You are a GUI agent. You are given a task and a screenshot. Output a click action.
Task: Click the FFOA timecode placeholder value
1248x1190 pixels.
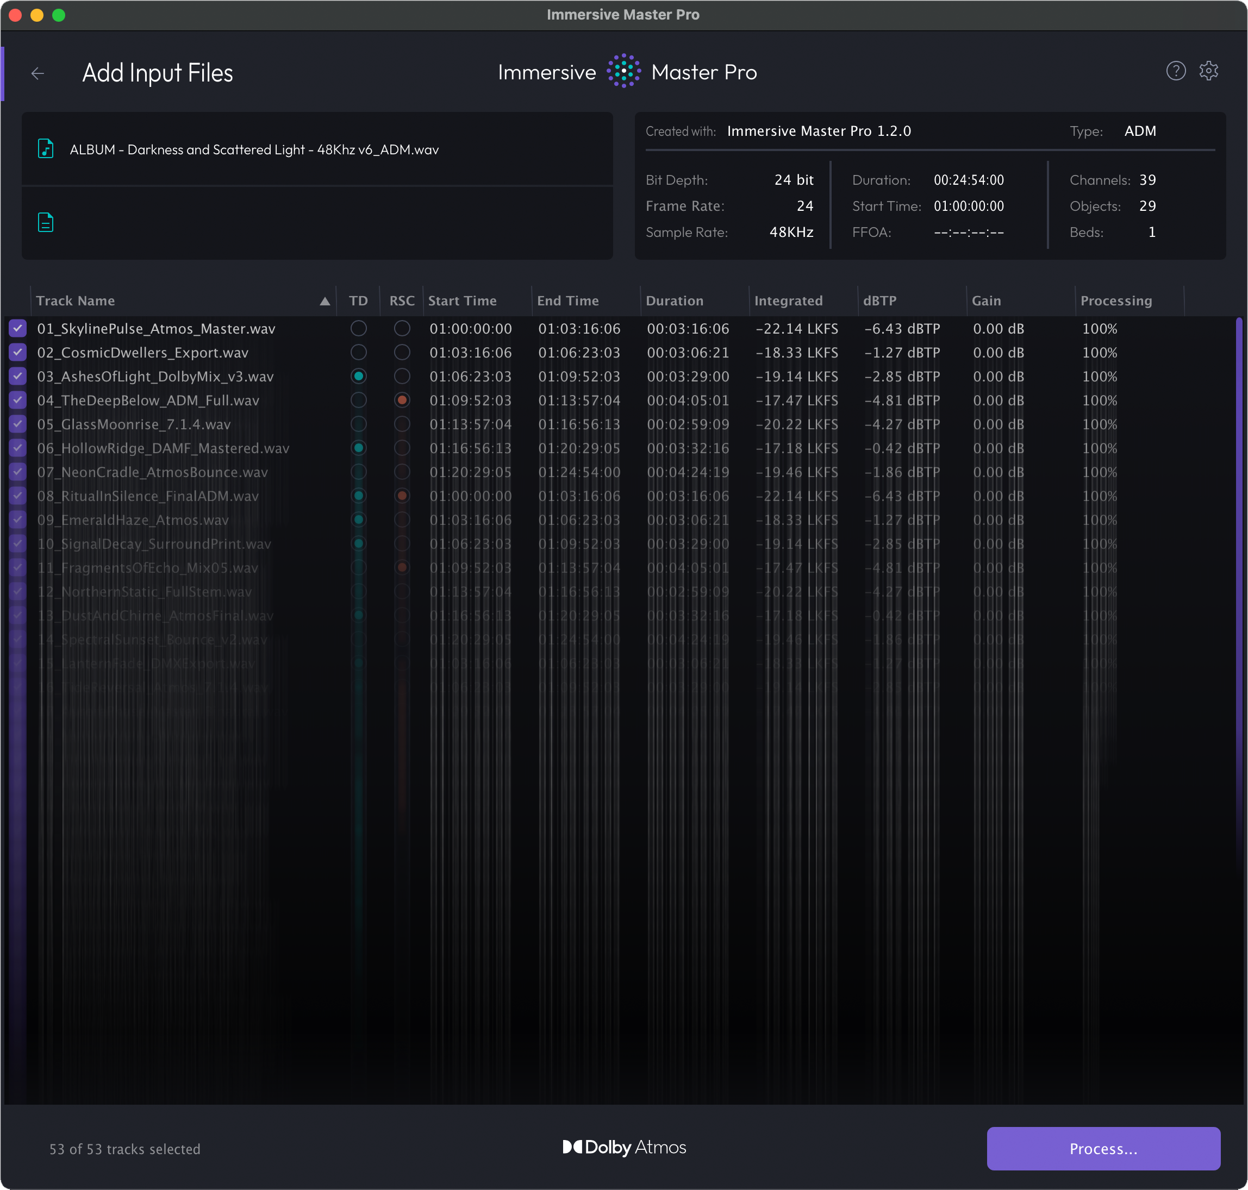(968, 232)
